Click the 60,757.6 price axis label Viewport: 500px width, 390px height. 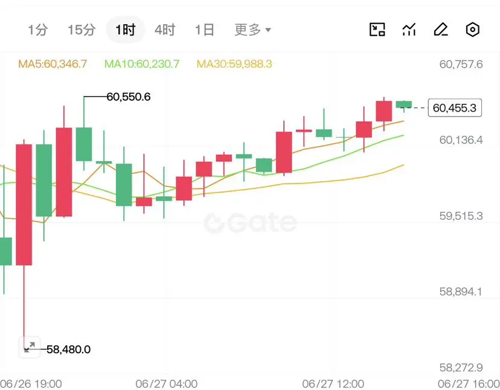tap(461, 65)
